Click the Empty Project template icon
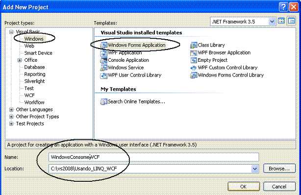301x195 pixels. 194,60
